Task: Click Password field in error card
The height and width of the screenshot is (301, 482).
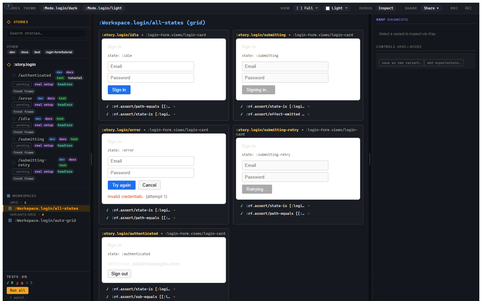Action: (151, 173)
